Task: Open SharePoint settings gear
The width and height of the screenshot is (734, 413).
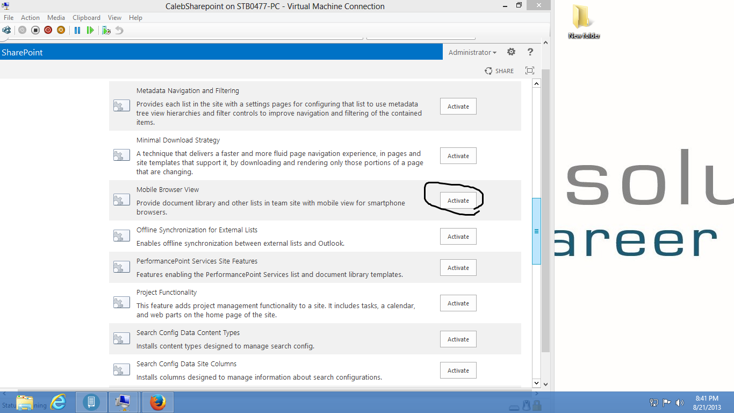Action: [x=511, y=52]
